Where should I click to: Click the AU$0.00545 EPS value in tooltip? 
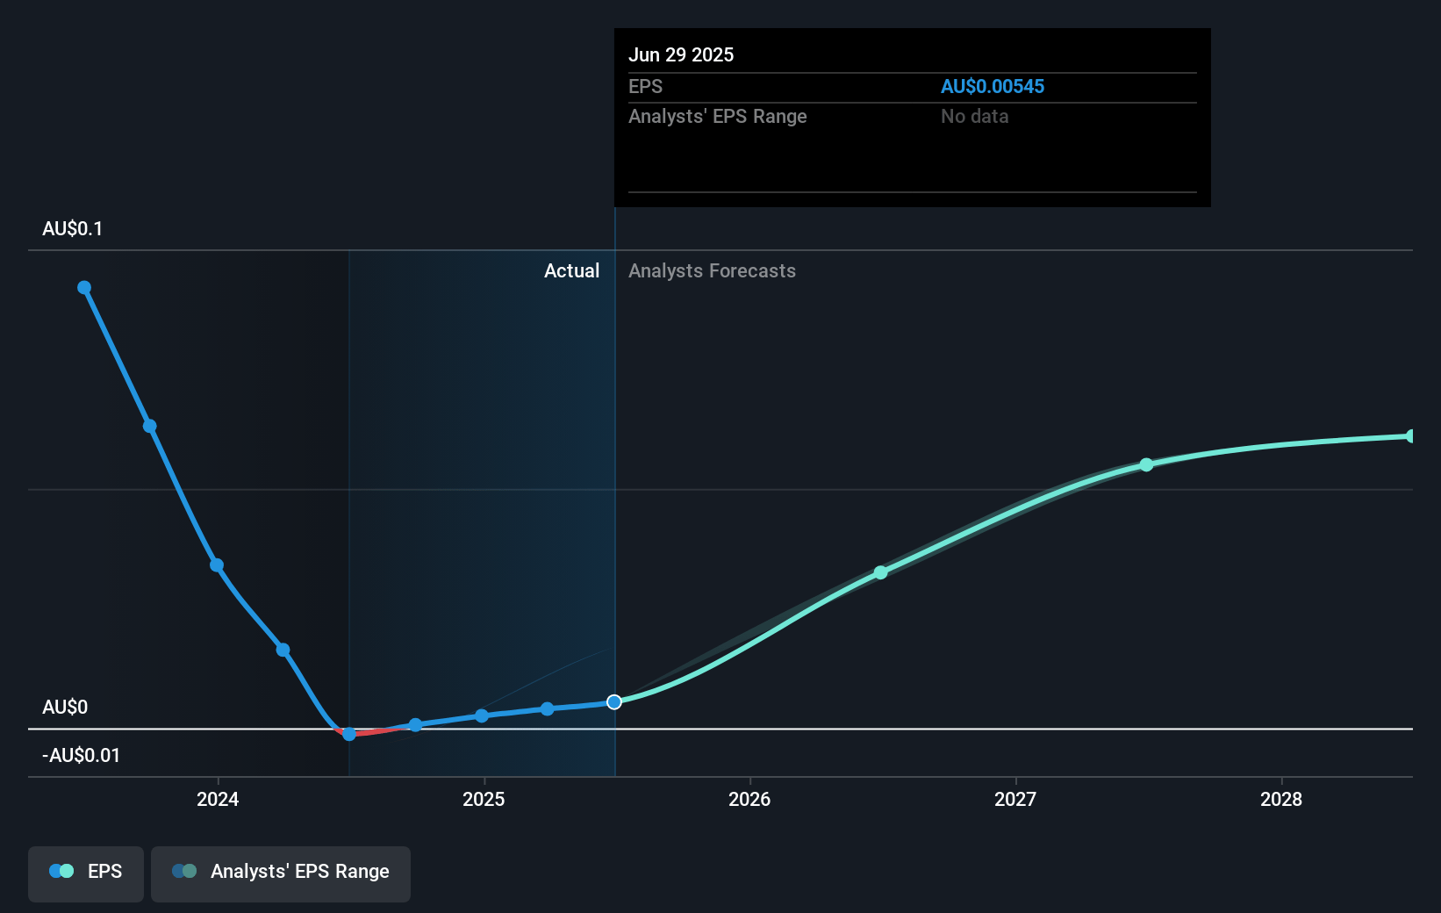coord(993,87)
